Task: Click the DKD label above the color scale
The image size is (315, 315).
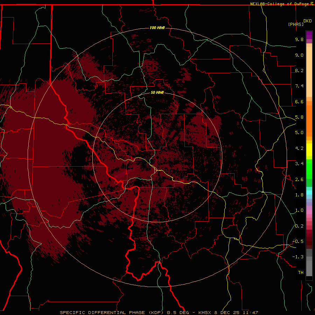Action: pyautogui.click(x=308, y=21)
